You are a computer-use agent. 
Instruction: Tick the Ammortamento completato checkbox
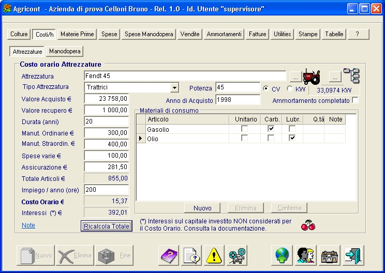355,100
